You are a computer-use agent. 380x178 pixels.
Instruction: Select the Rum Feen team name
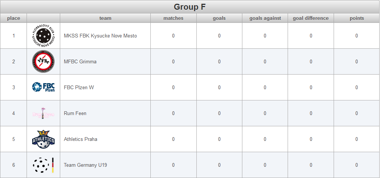[75, 114]
